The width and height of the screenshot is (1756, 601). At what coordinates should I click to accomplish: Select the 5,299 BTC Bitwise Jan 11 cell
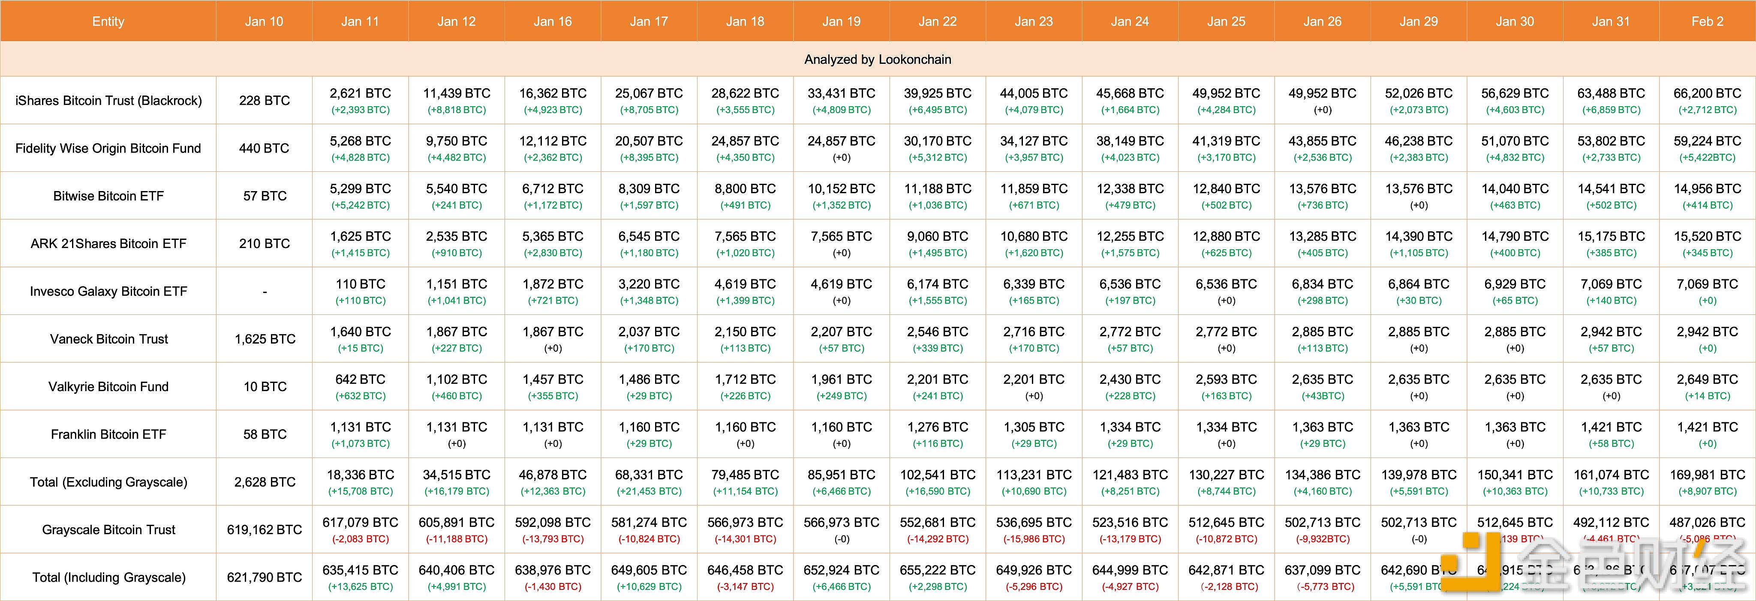[x=361, y=196]
